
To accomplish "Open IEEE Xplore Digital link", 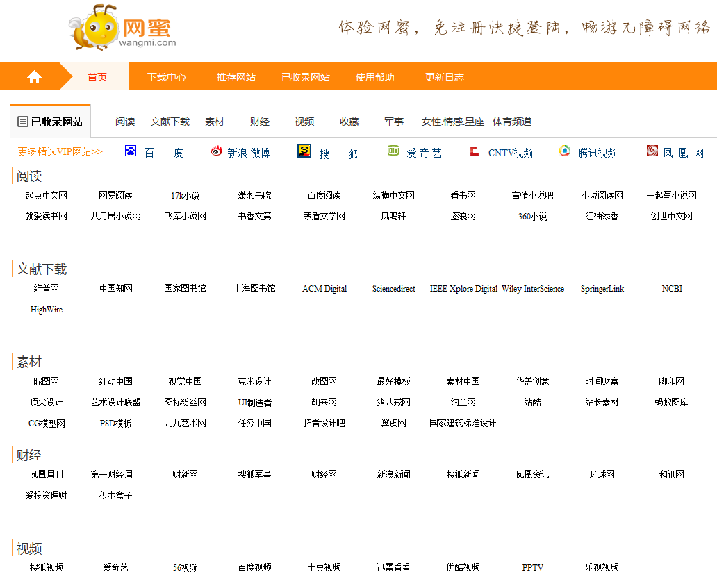I will [x=463, y=288].
